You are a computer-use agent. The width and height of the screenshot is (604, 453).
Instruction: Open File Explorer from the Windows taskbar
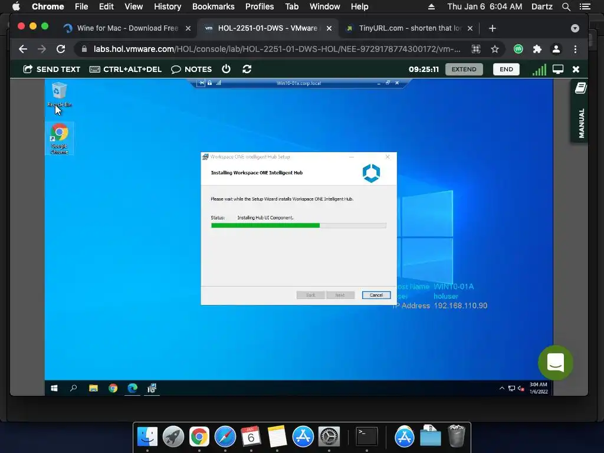pyautogui.click(x=93, y=388)
